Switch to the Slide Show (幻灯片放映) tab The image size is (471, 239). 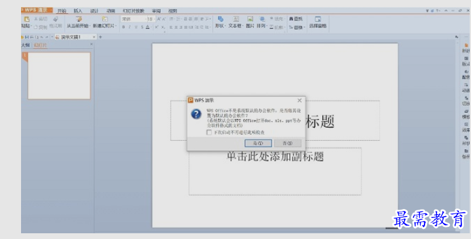coord(133,11)
